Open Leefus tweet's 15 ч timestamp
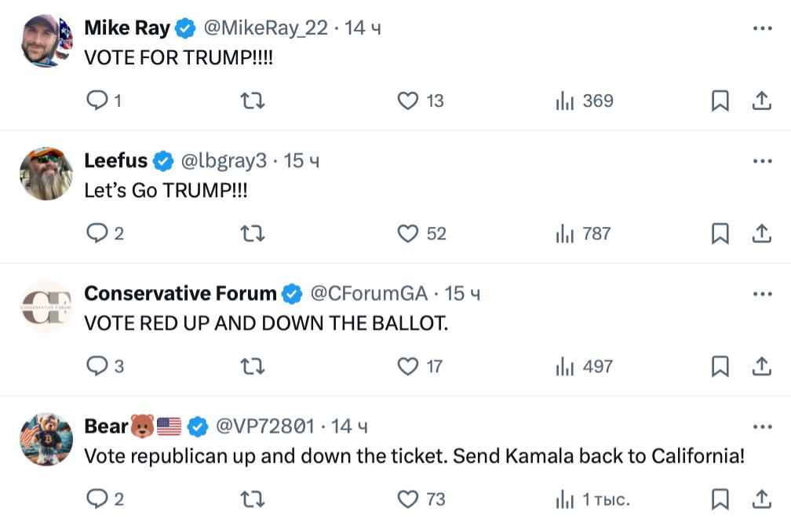 (302, 161)
